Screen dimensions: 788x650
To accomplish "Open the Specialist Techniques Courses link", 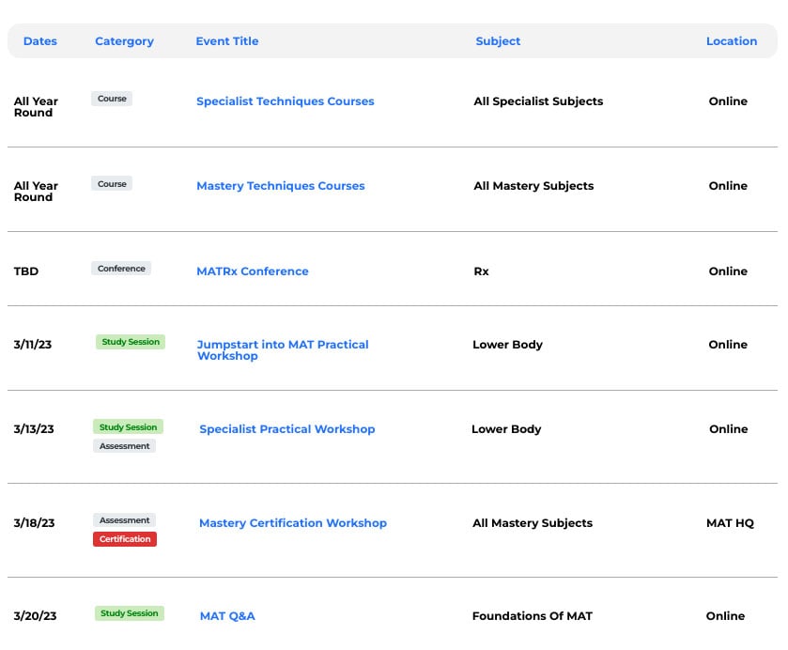I will (285, 101).
